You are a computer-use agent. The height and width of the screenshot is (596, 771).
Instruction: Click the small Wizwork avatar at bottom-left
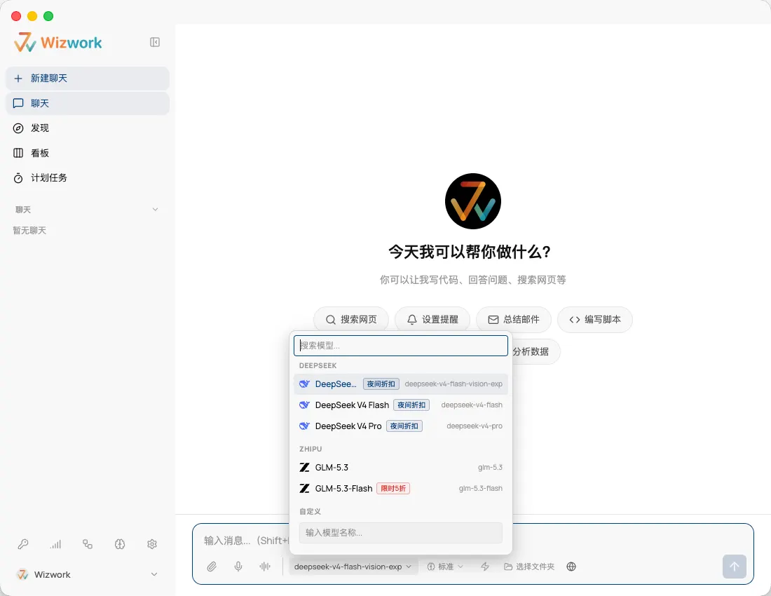(22, 574)
